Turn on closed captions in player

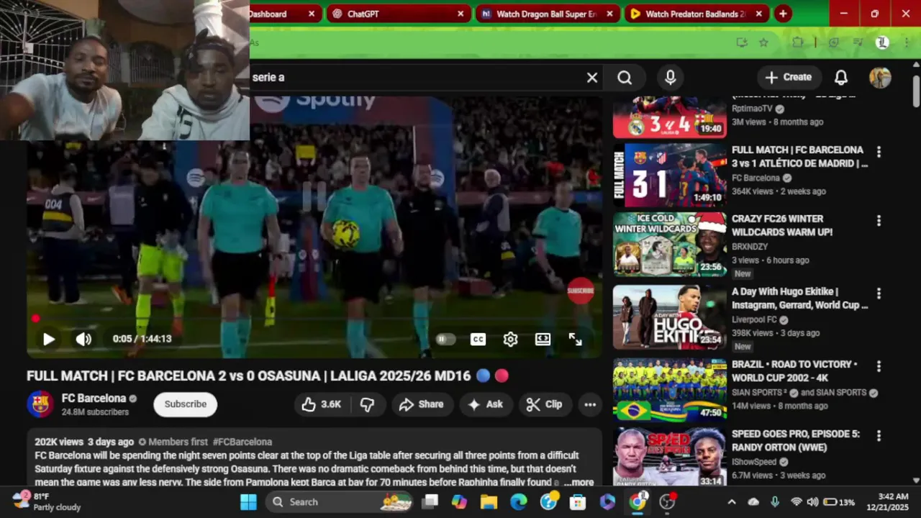[x=478, y=340]
